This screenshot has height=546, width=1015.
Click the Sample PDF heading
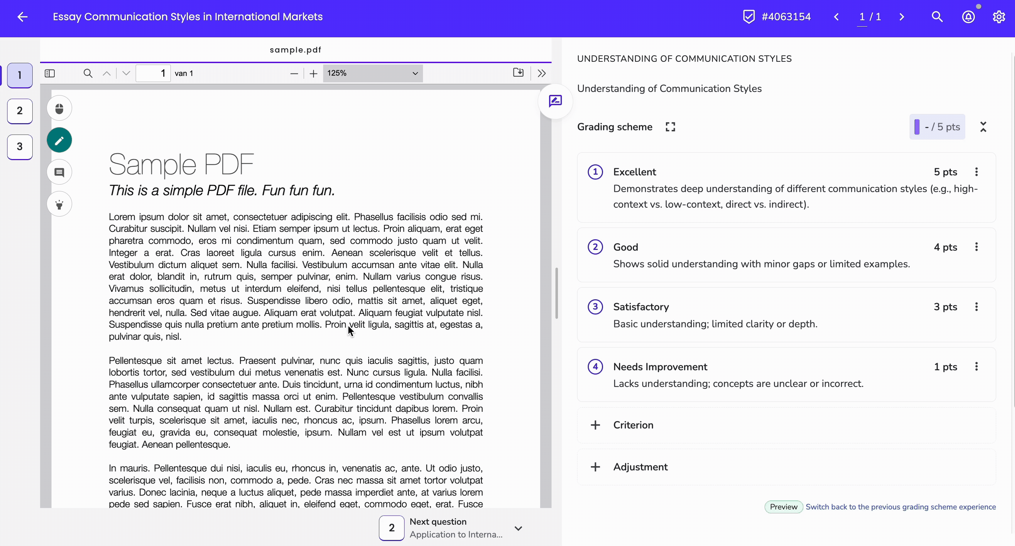click(x=181, y=165)
